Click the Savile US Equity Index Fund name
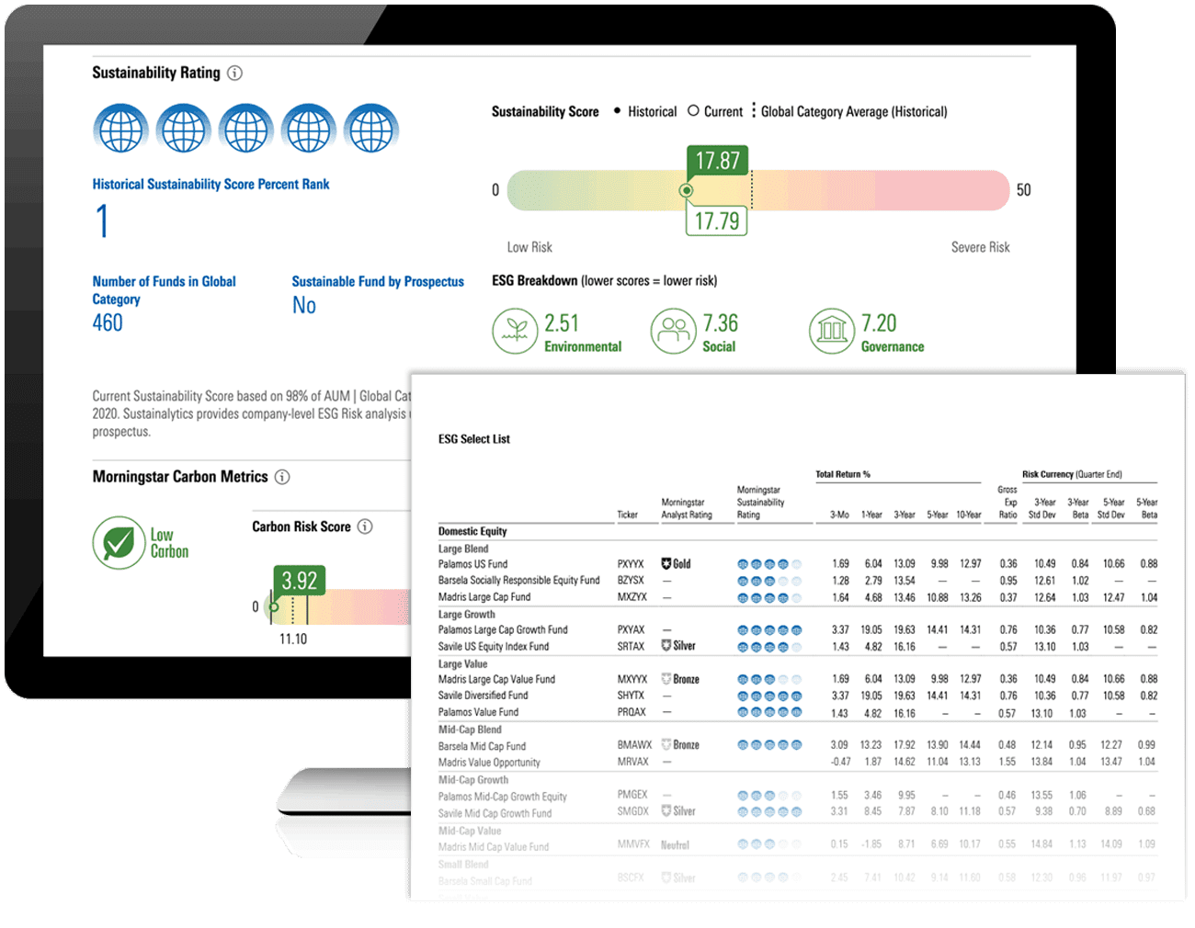1195x928 pixels. point(493,647)
